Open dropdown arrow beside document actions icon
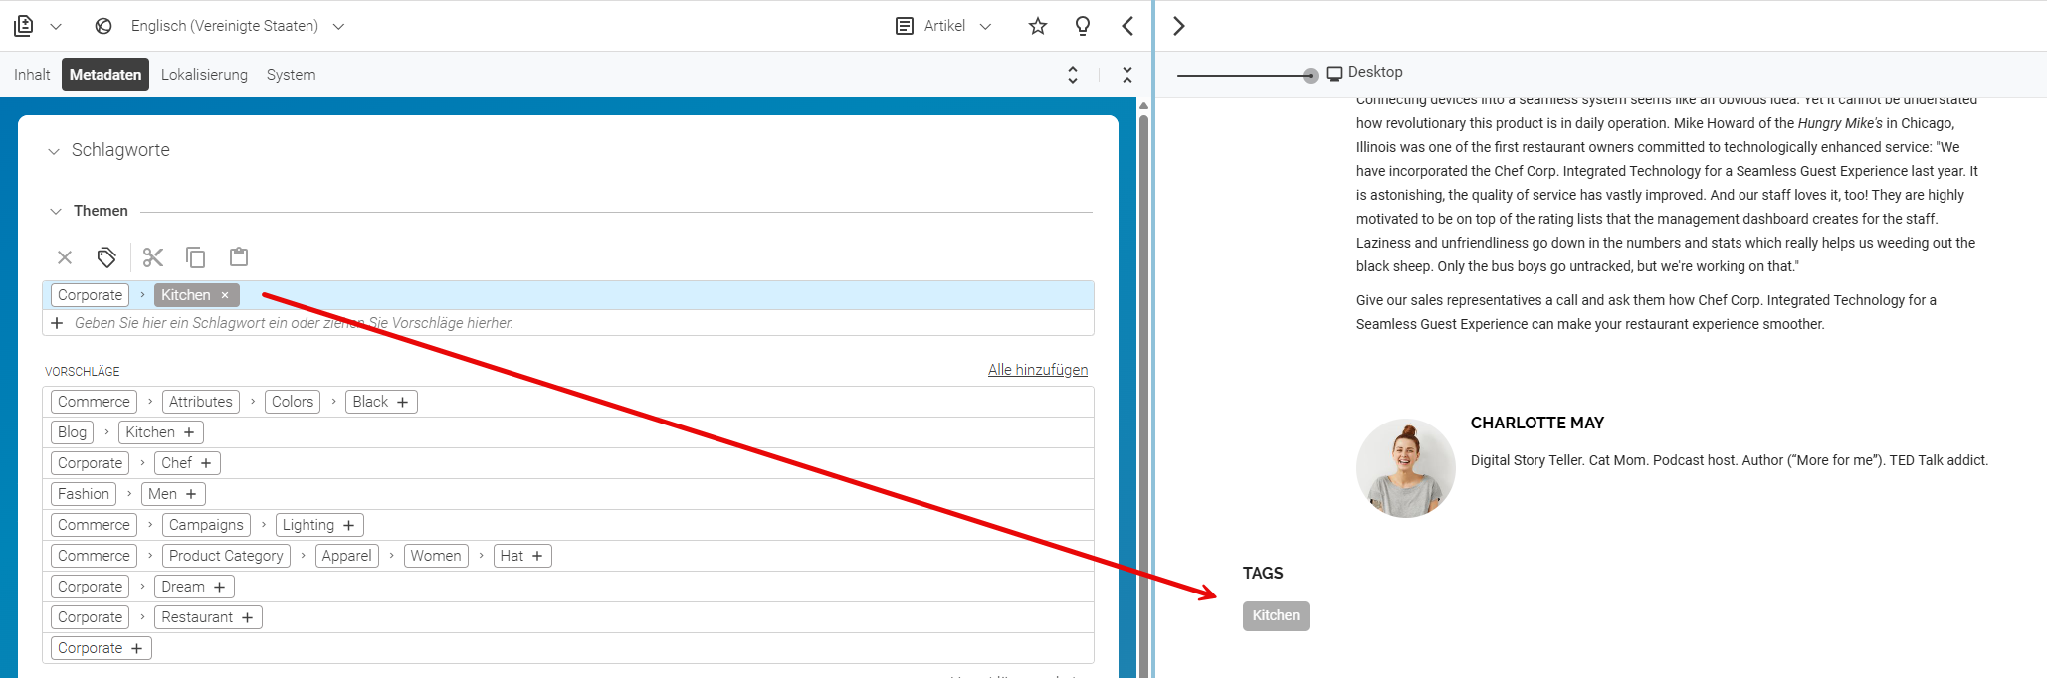Screen dimensions: 2047x678 pyautogui.click(x=56, y=26)
